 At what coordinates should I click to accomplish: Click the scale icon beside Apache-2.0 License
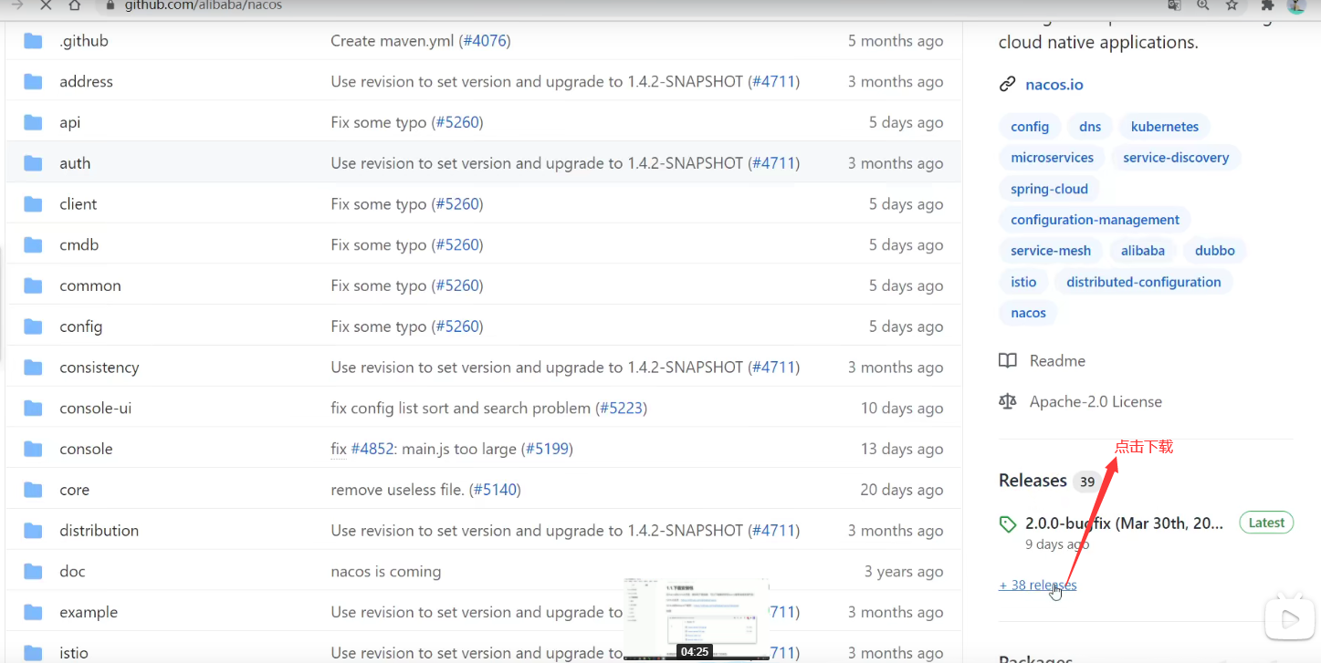pyautogui.click(x=1008, y=401)
